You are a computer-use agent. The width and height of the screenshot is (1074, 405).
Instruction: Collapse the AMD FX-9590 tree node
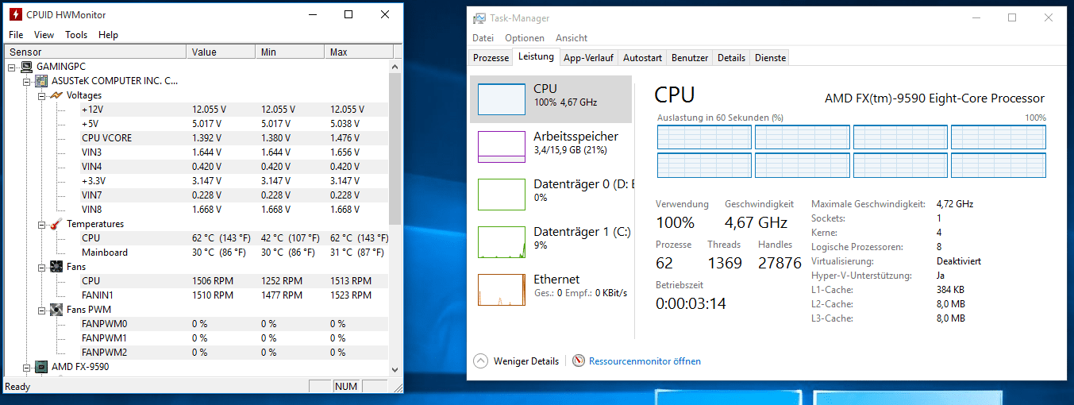(x=26, y=367)
